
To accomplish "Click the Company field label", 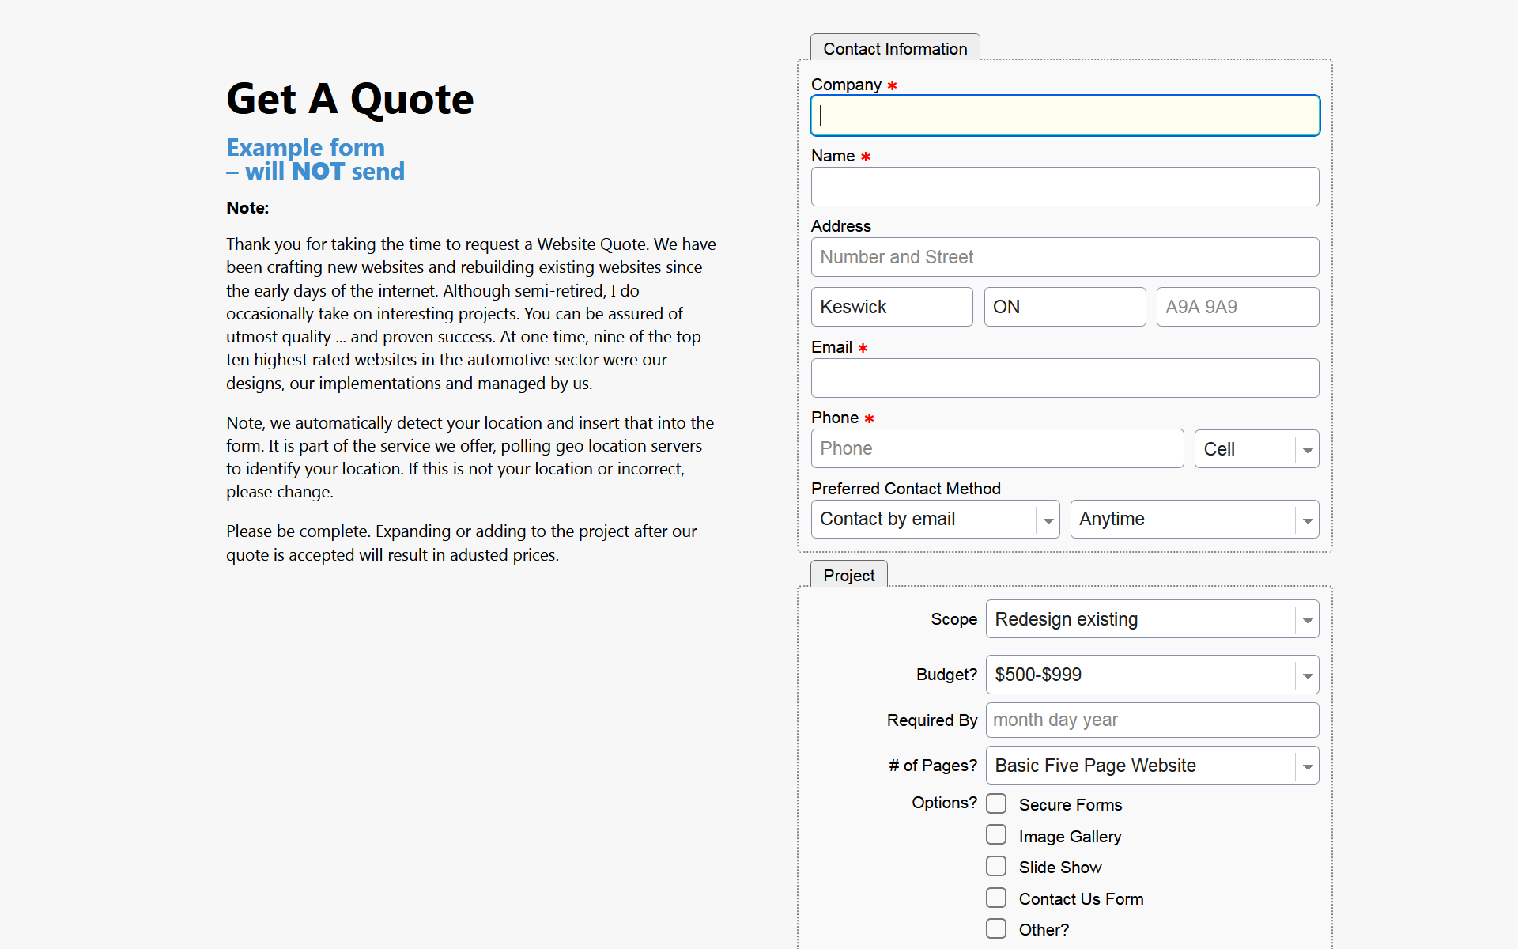I will (846, 85).
